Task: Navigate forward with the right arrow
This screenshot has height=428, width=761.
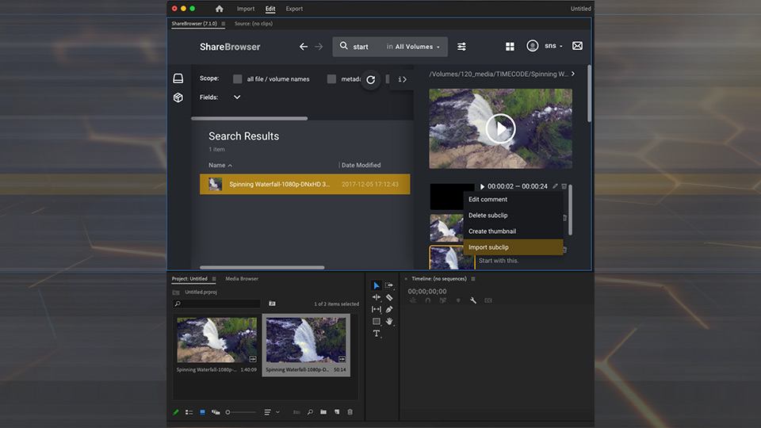Action: pos(319,47)
